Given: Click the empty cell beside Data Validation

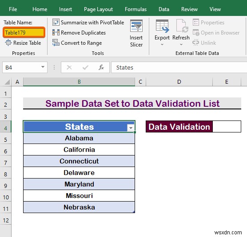Looking at the screenshot, I should click(227, 127).
